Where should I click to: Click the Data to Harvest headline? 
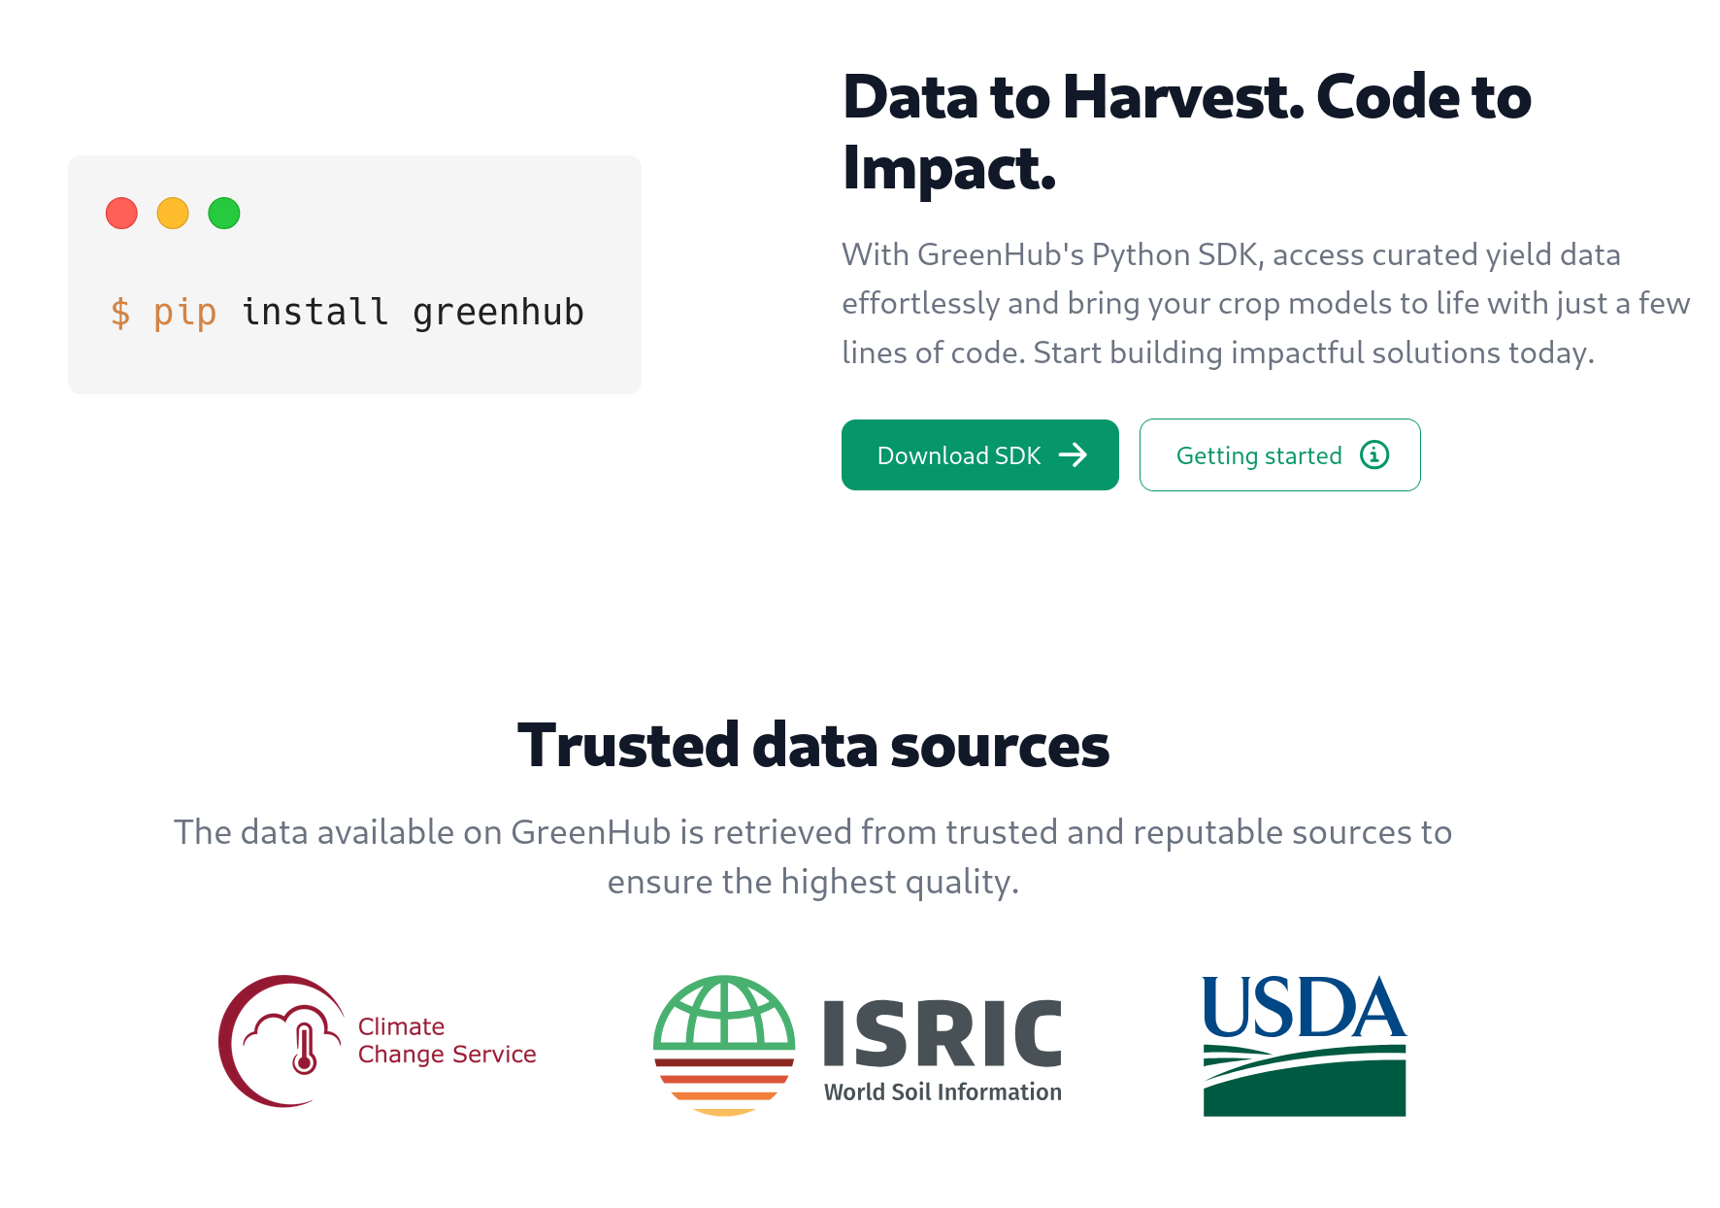click(1186, 132)
